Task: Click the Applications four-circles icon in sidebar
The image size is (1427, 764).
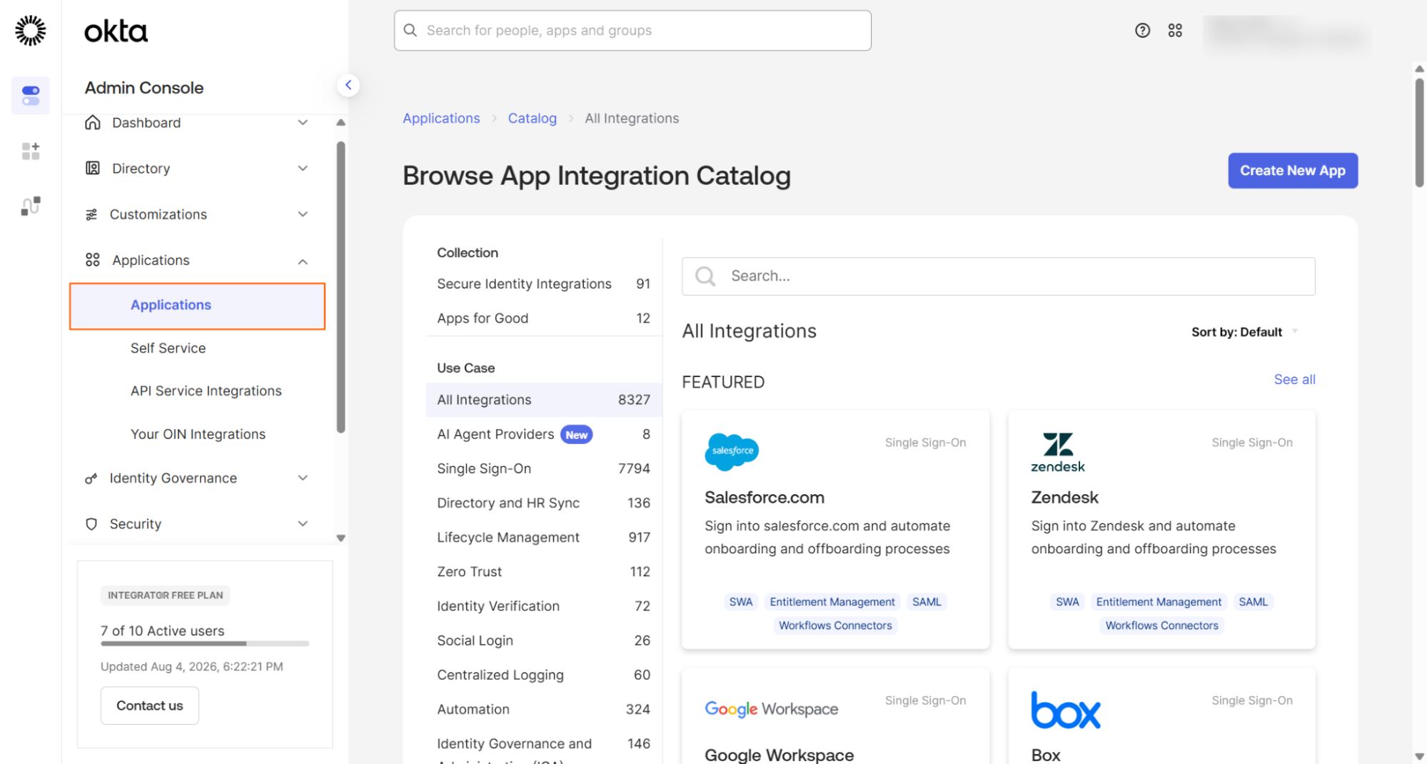Action: coord(93,260)
